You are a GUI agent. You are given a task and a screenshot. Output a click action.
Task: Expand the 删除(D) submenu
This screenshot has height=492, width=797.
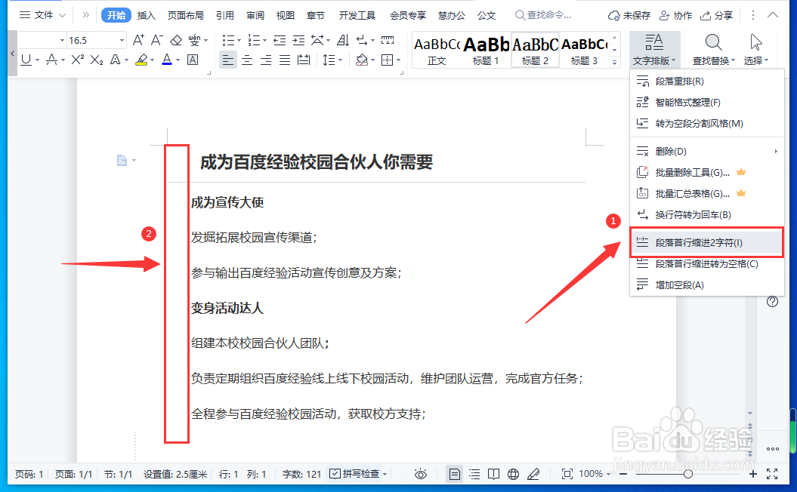(x=706, y=152)
